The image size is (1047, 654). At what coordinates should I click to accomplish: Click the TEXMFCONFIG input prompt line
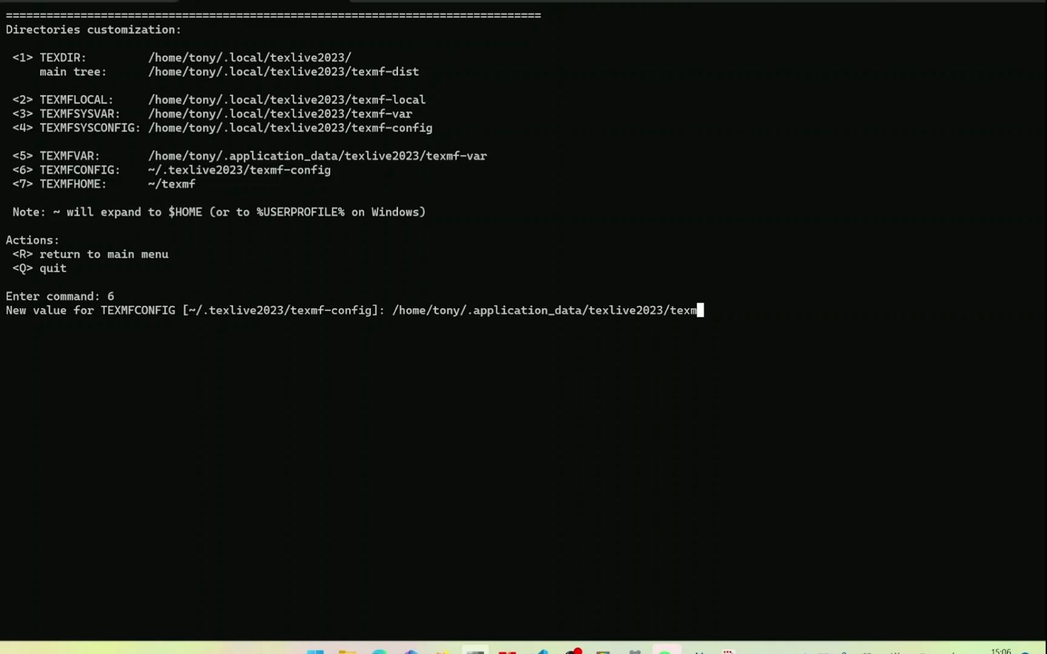pos(352,310)
